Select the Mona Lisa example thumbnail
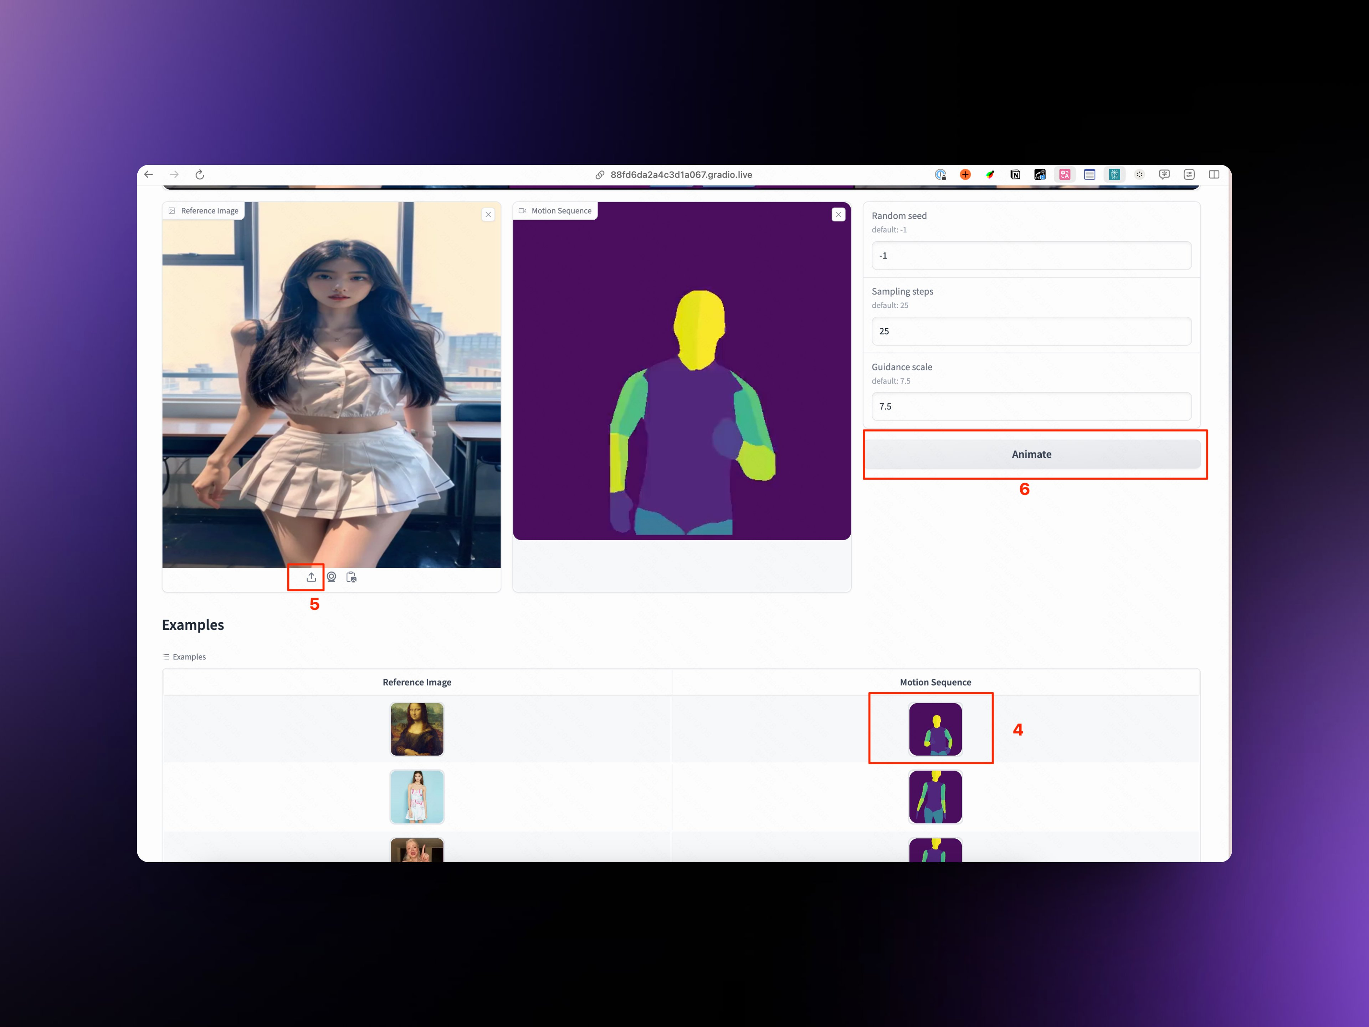Screen dimensions: 1369x1027 416,729
